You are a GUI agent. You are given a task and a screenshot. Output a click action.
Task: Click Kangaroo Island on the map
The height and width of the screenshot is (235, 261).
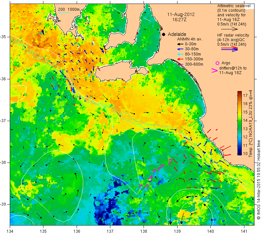pyautogui.click(x=116, y=71)
